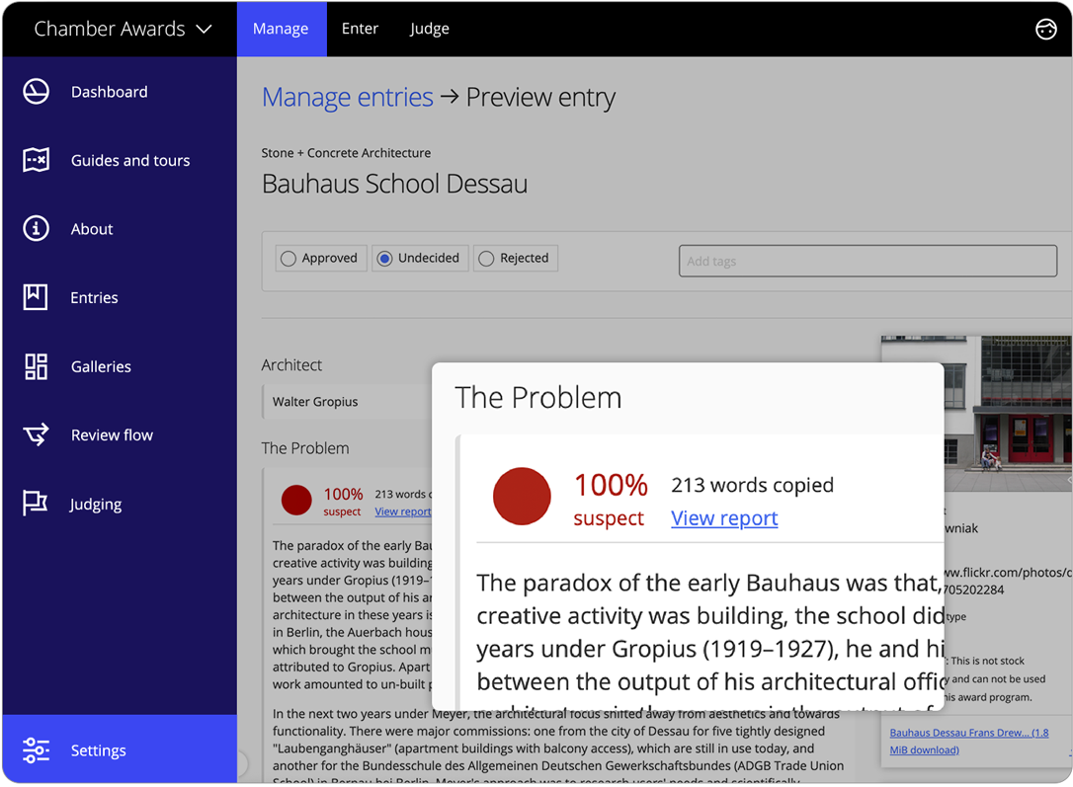Click the Add tags input field
1073x787 pixels.
867,260
